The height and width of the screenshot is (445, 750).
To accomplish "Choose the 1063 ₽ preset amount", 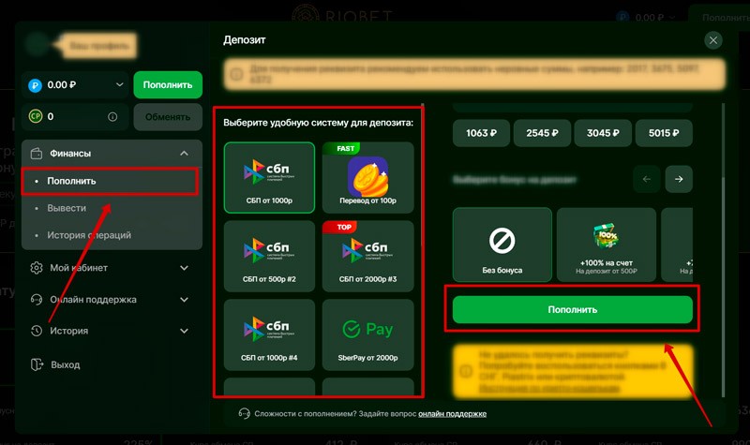I will 482,133.
